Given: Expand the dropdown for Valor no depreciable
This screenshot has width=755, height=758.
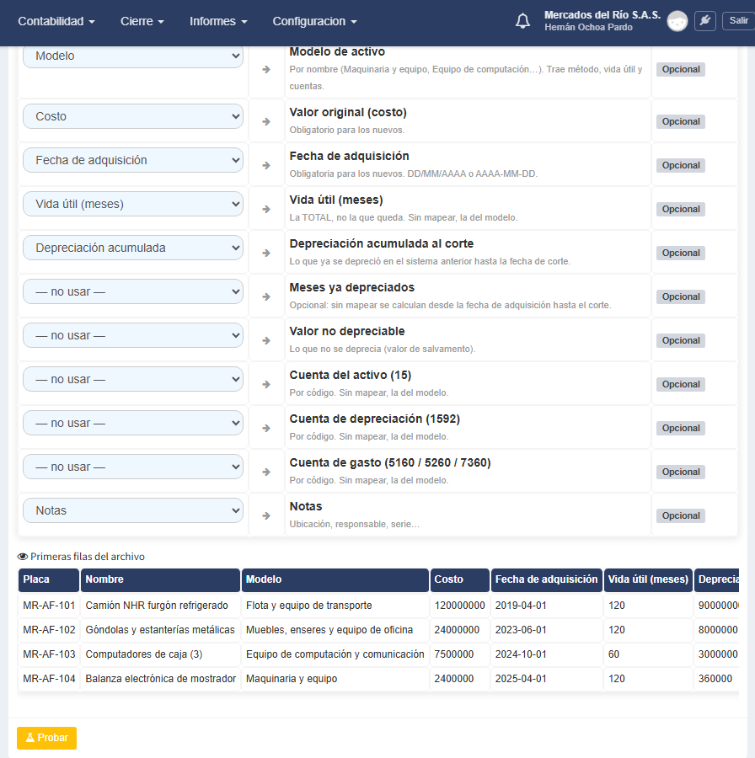Looking at the screenshot, I should click(x=133, y=335).
